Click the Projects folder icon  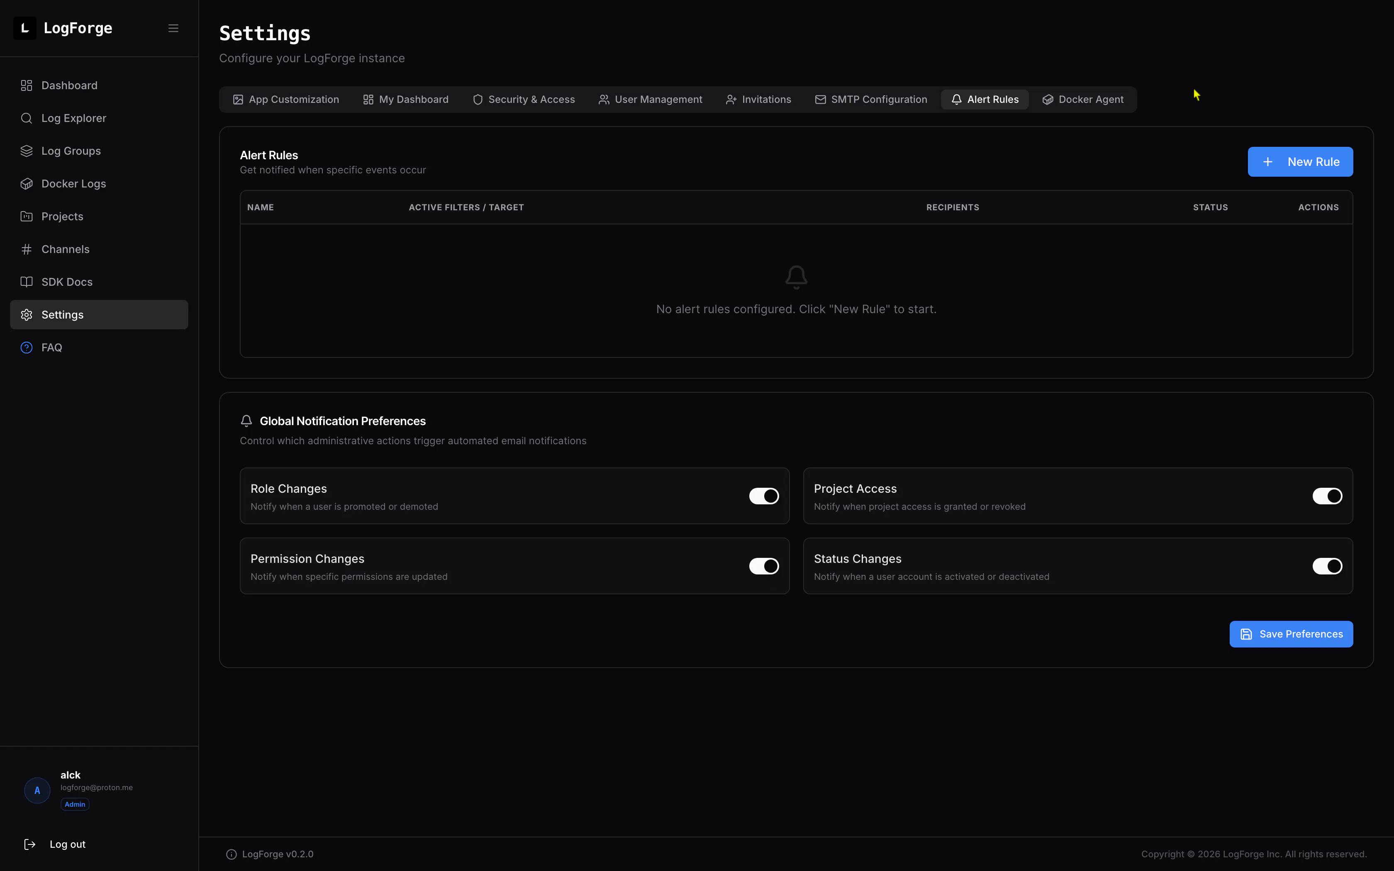[27, 217]
